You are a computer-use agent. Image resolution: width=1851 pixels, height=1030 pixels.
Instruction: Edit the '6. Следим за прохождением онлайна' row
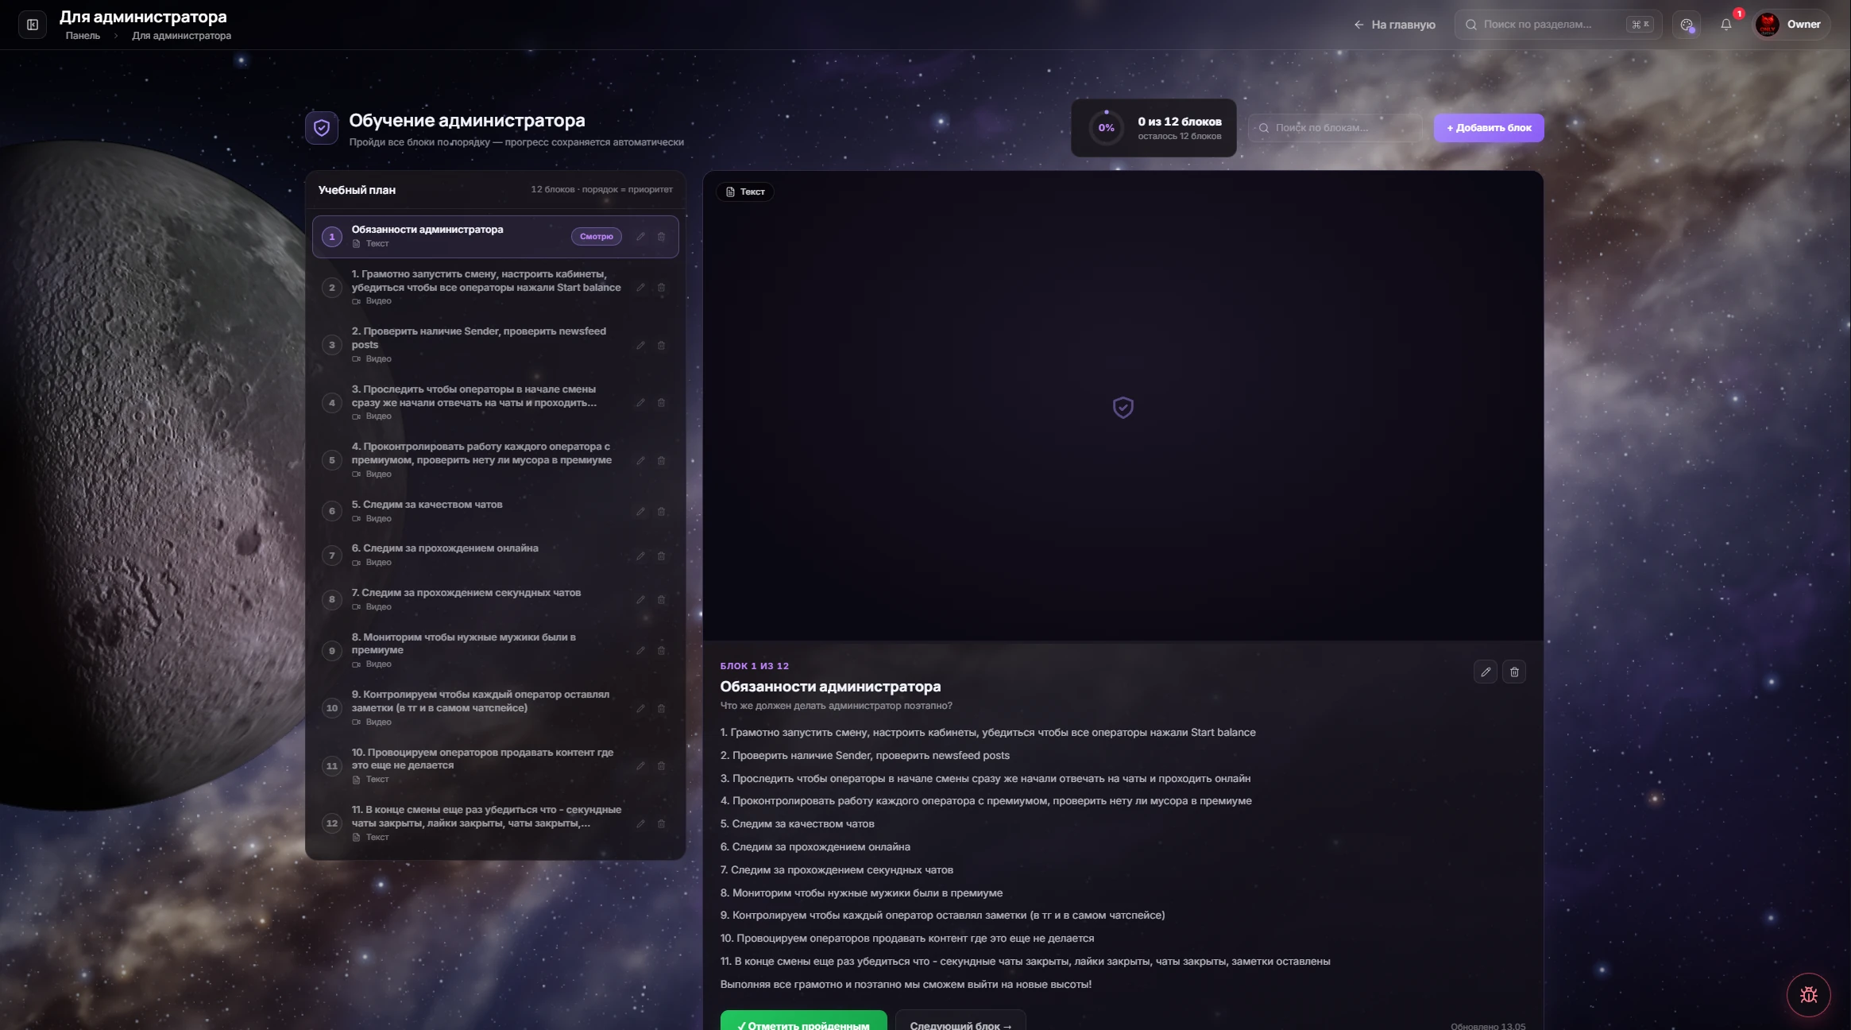(x=640, y=556)
